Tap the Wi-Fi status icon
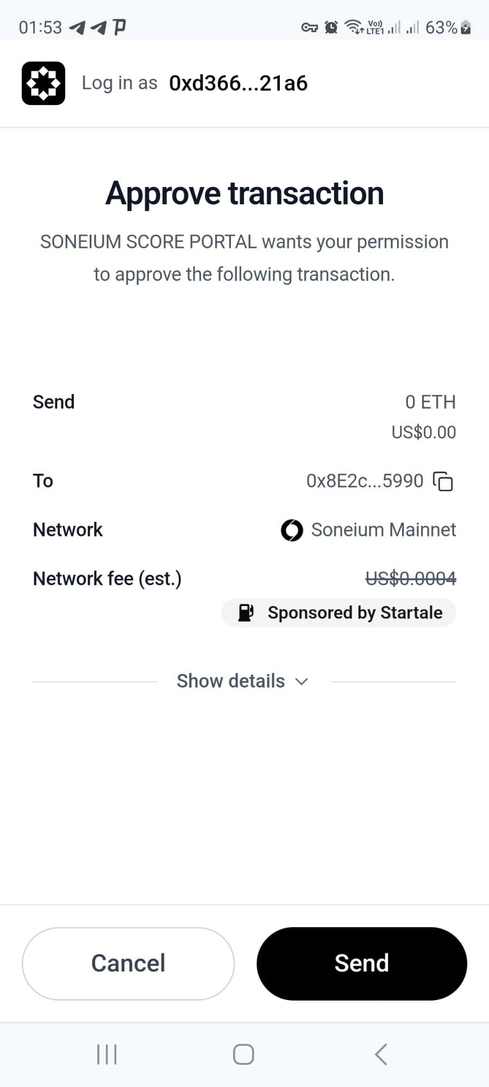The width and height of the screenshot is (489, 1087). coord(354,27)
